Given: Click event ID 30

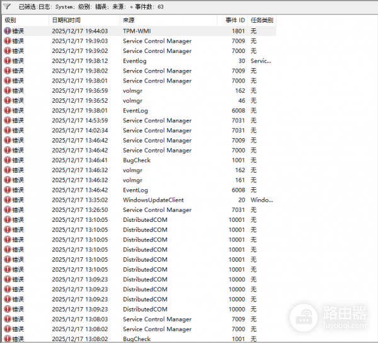Looking at the screenshot, I should [x=241, y=61].
